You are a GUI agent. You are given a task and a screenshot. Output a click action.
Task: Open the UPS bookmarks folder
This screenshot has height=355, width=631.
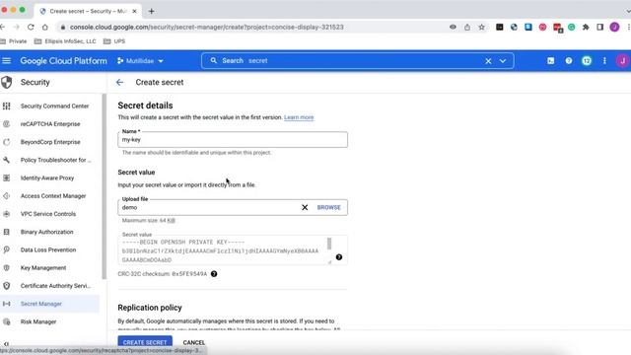[114, 41]
